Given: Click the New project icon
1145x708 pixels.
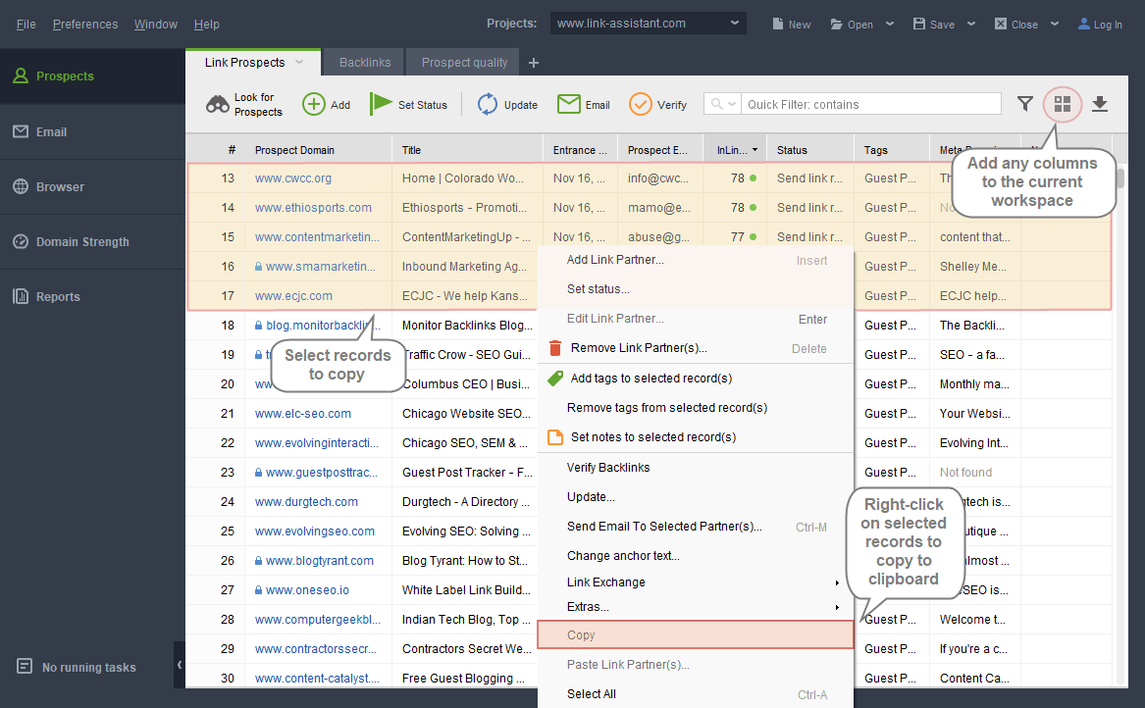Looking at the screenshot, I should (x=778, y=25).
